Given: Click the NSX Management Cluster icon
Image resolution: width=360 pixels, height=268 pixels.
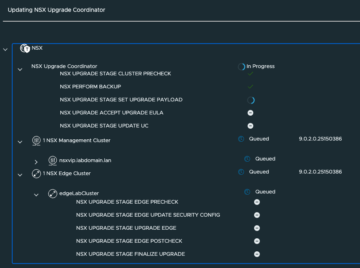Looking at the screenshot, I should tap(36, 141).
